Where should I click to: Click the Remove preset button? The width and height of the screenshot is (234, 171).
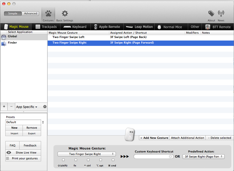(x=32, y=128)
